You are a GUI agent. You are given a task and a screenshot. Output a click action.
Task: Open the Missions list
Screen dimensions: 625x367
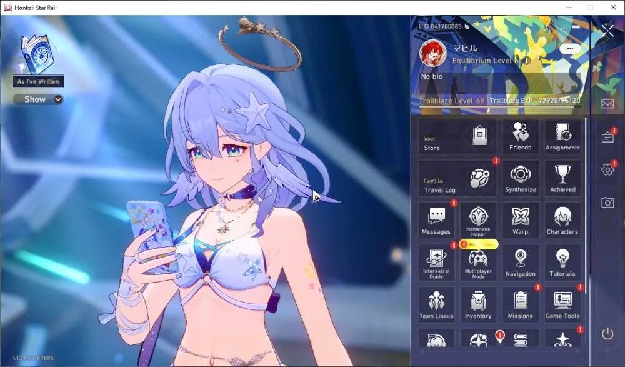[520, 305]
